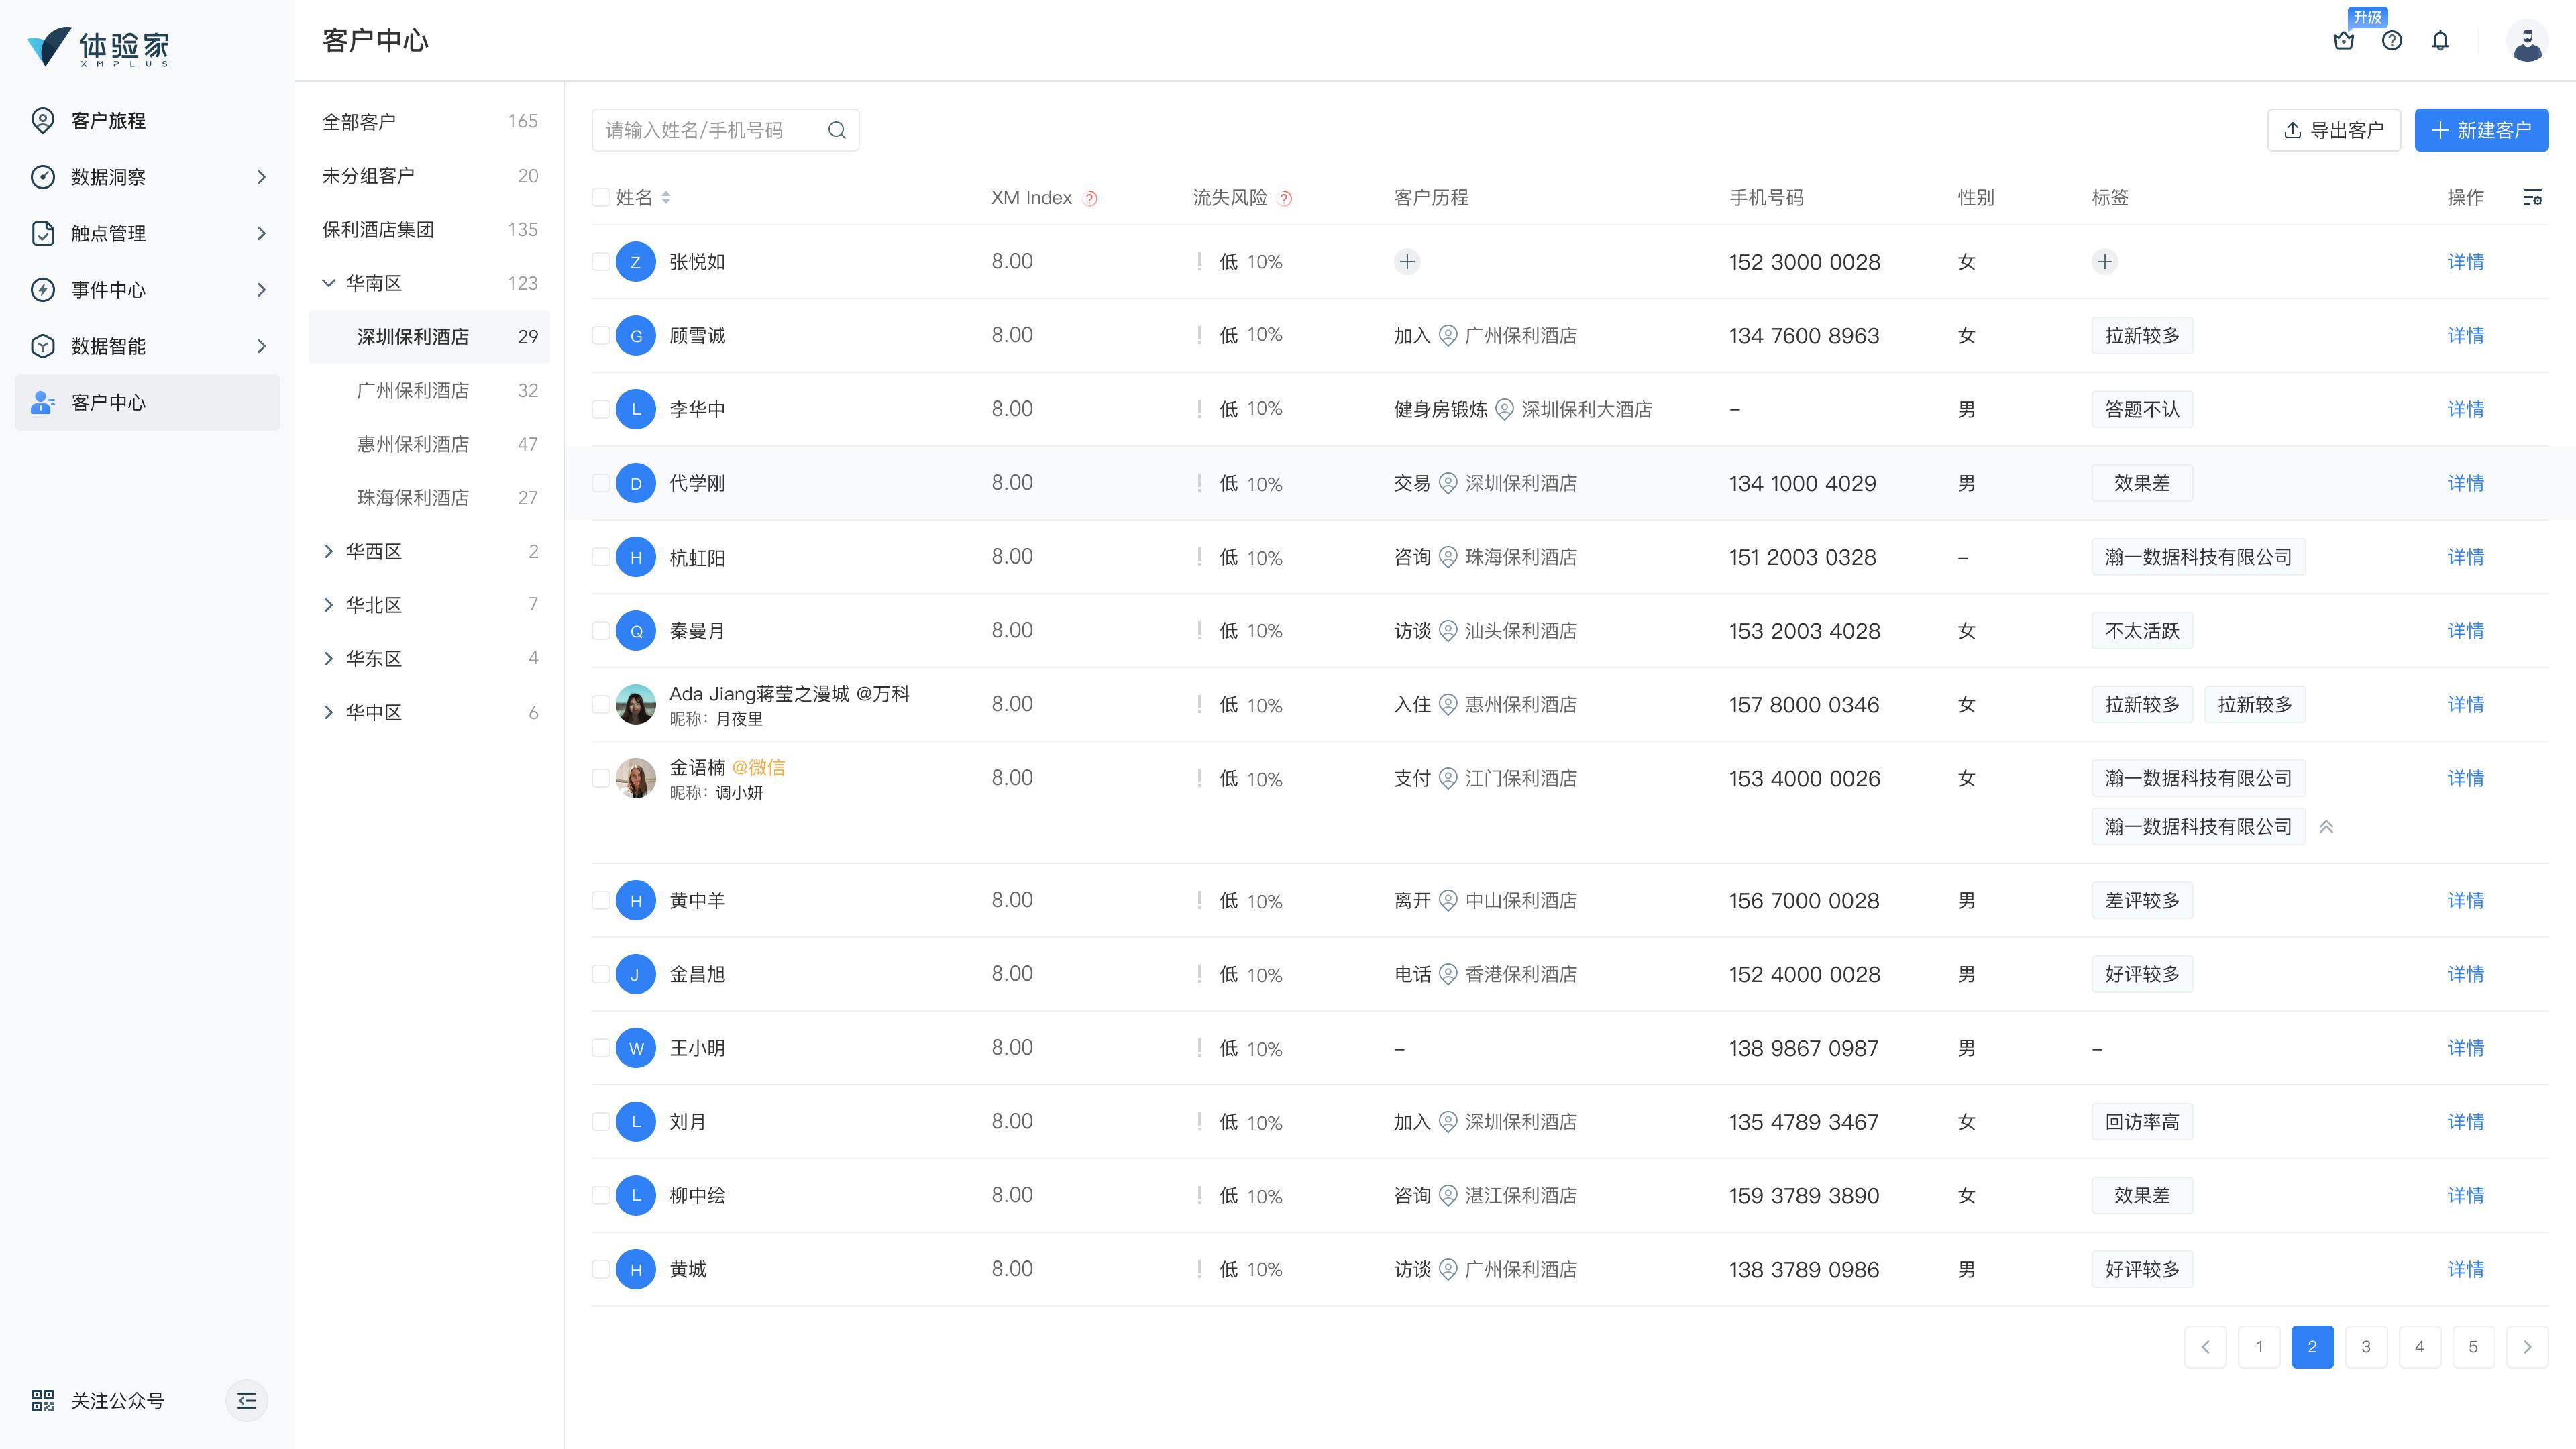Check the select-all header checkbox
The image size is (2576, 1449).
click(x=601, y=198)
